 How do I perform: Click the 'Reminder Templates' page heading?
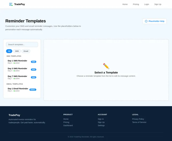[x=26, y=21]
